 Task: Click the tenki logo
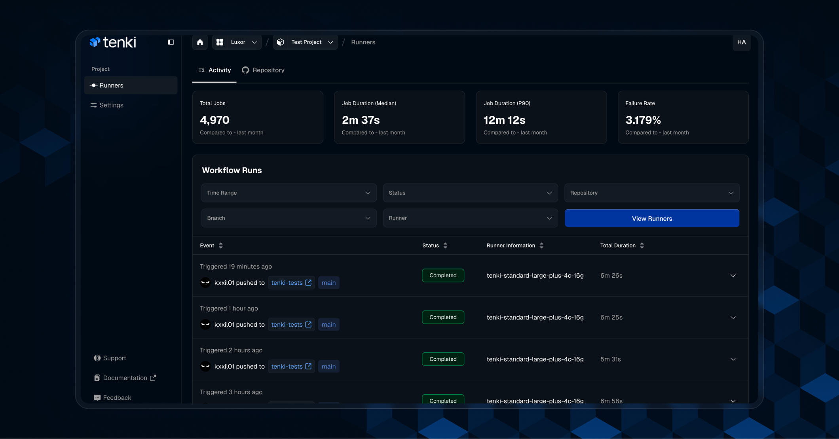(x=113, y=42)
